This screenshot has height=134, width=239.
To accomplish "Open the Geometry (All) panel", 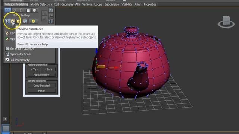I will pos(70,4).
